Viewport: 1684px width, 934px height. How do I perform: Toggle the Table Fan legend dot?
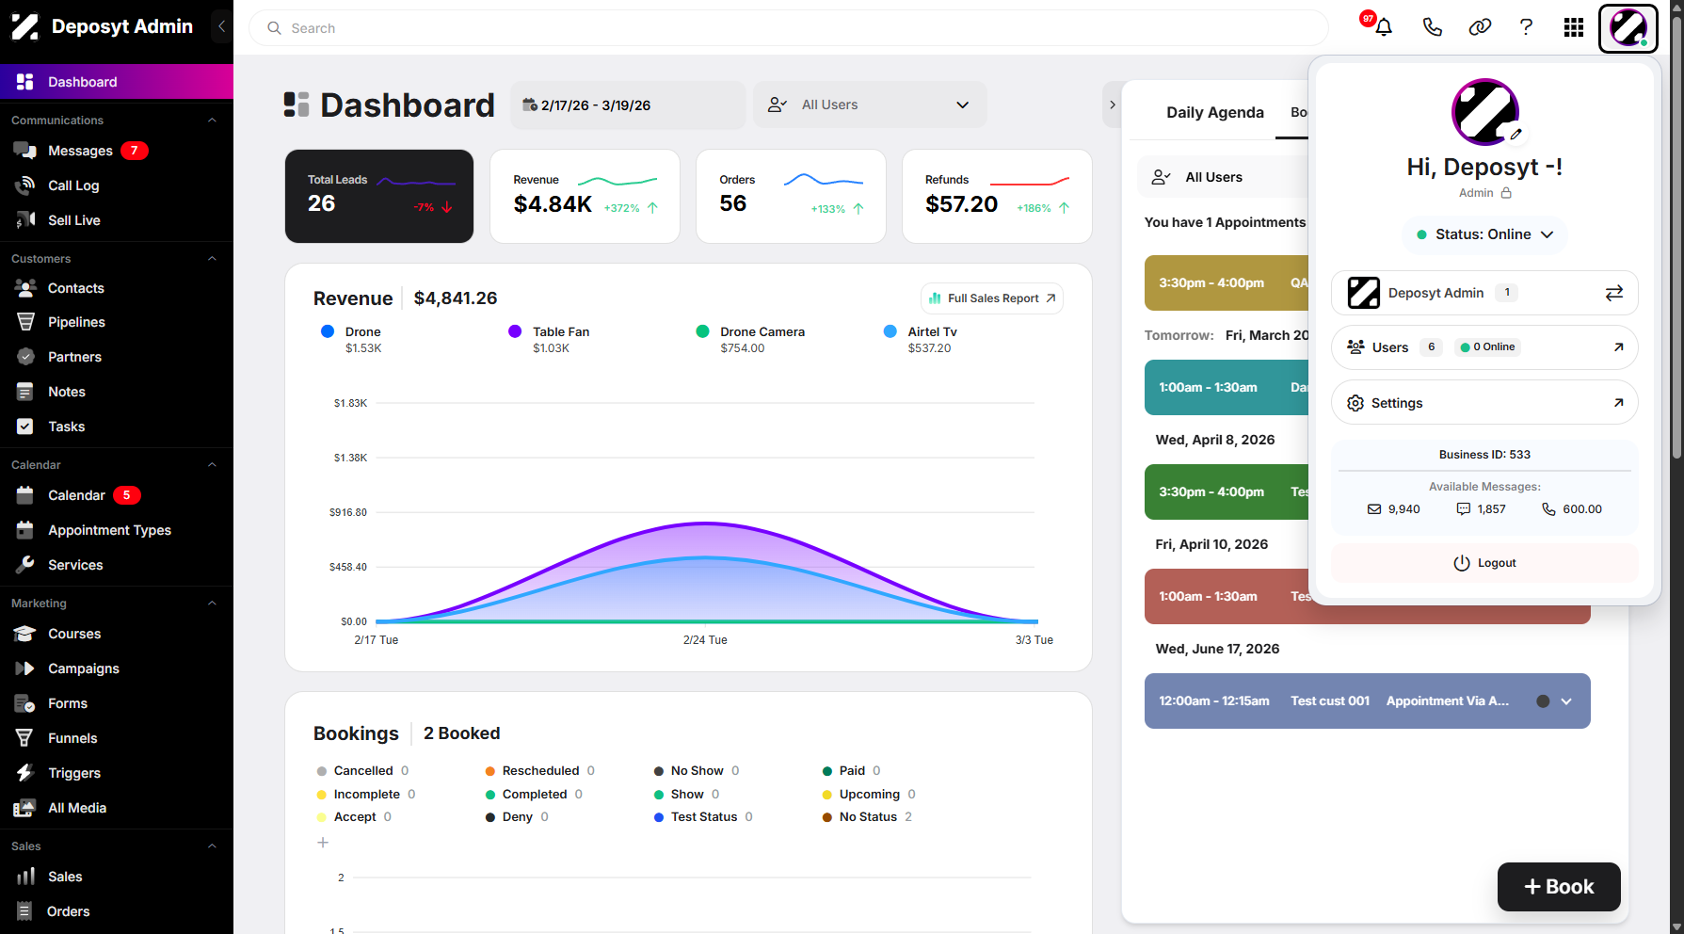tap(515, 331)
